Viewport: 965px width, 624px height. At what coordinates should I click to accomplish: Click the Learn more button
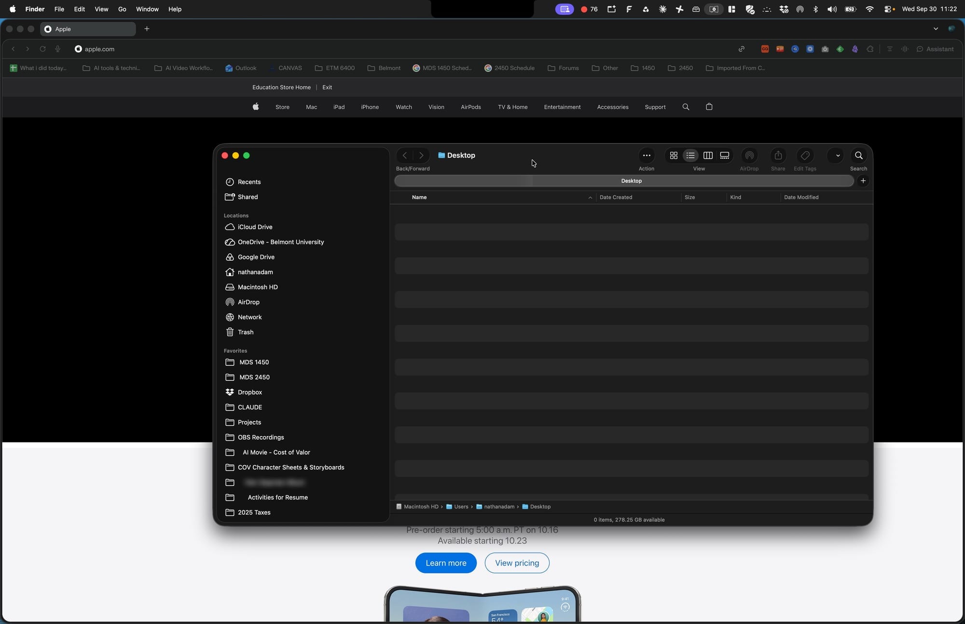click(446, 563)
